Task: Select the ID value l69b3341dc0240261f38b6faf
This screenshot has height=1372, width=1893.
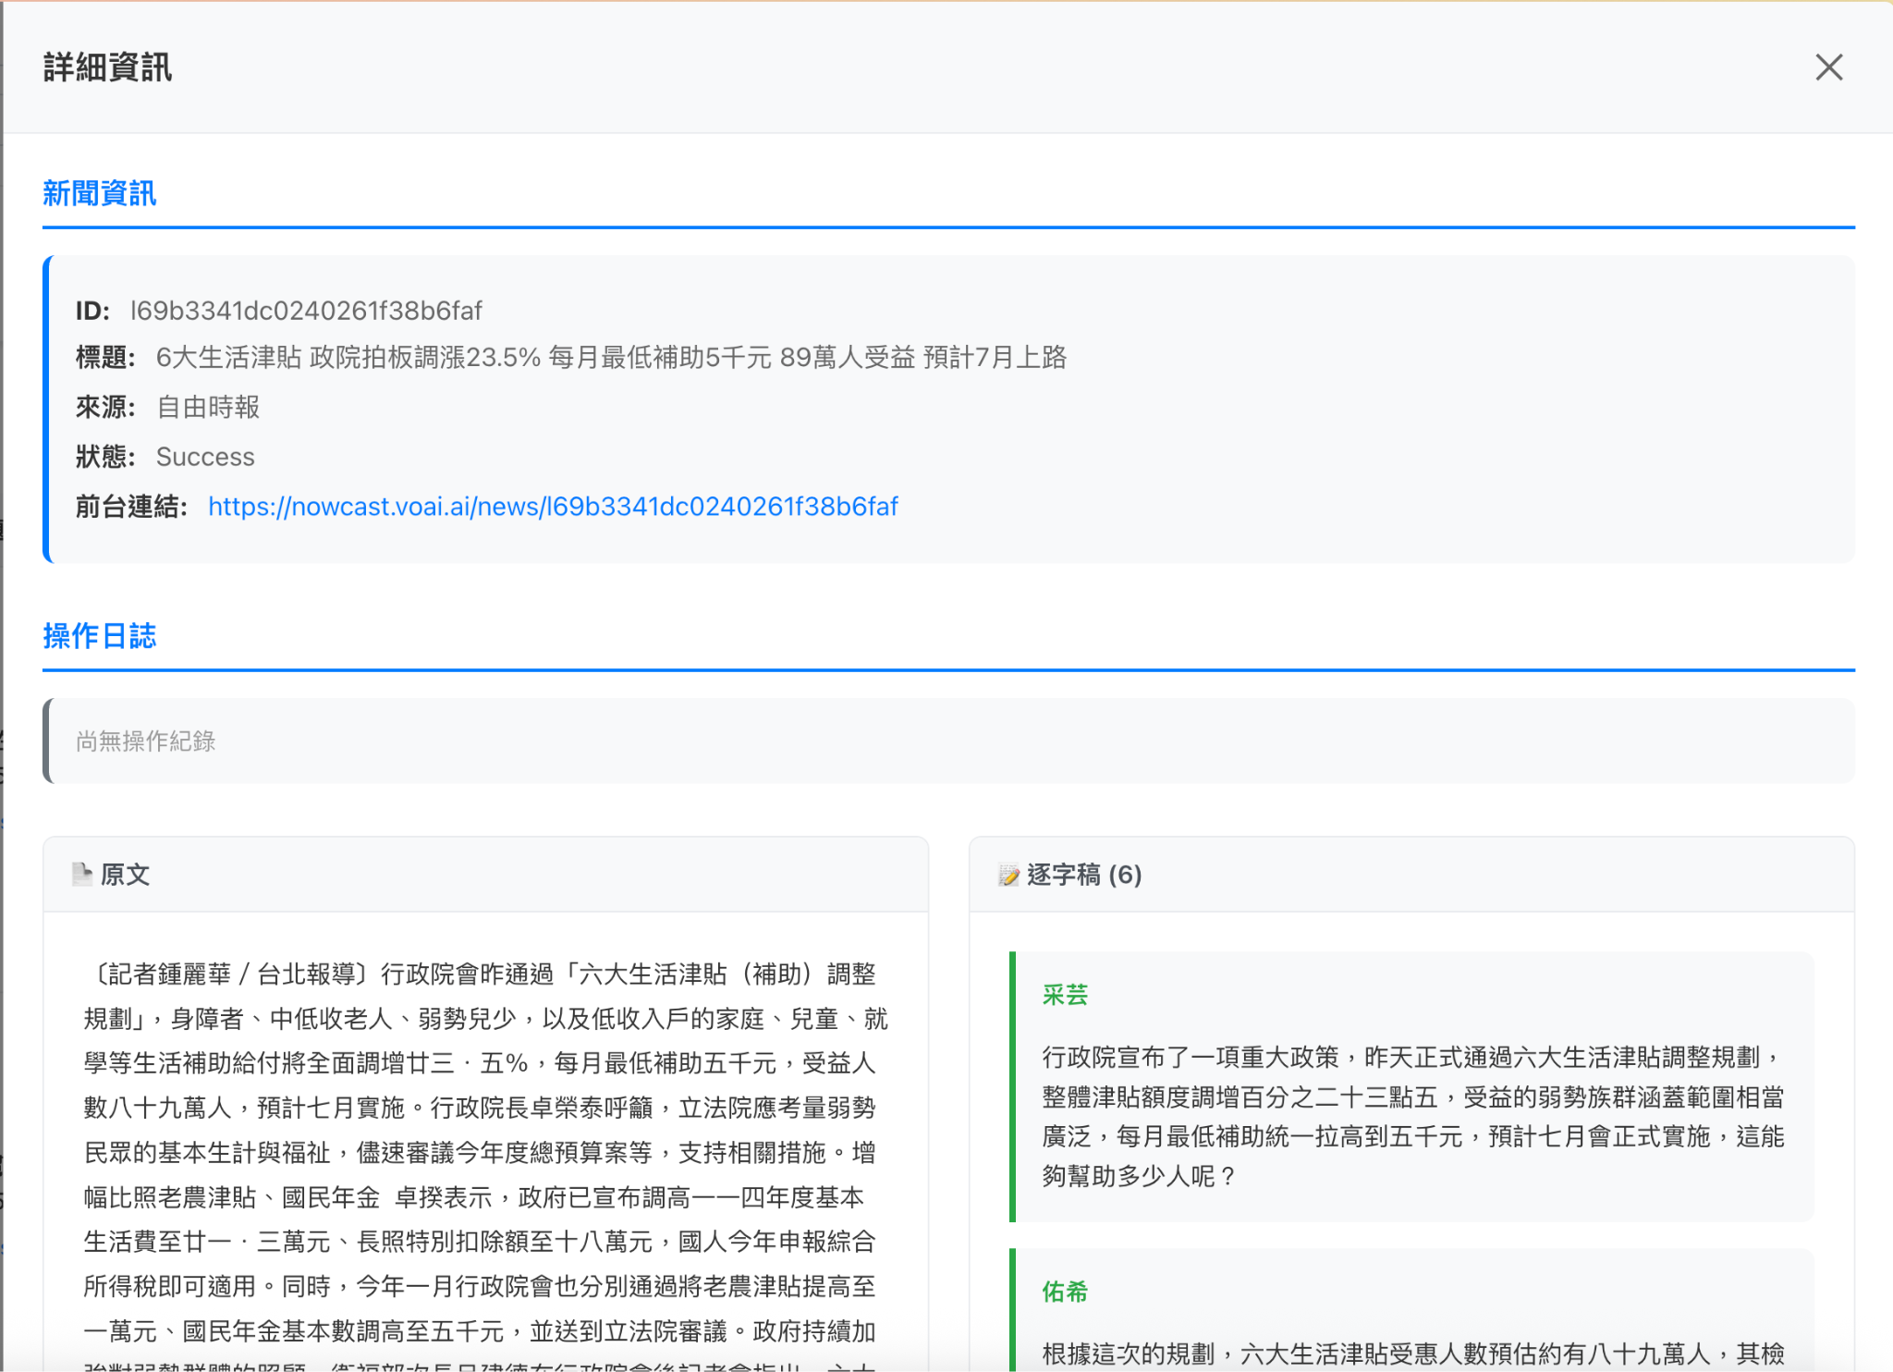Action: pos(306,311)
